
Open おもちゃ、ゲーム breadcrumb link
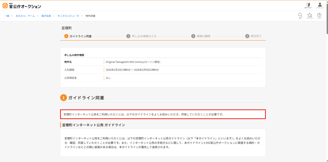point(25,16)
